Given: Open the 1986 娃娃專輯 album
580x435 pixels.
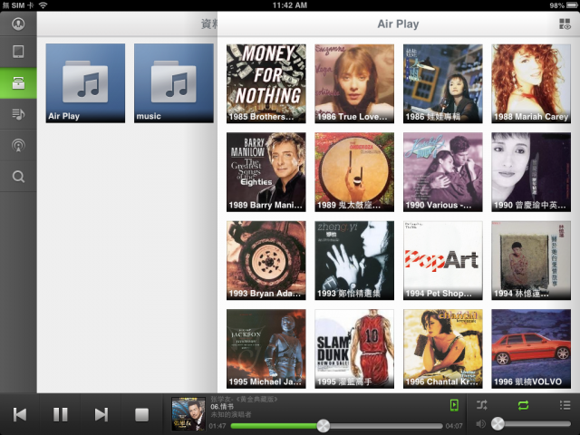Looking at the screenshot, I should click(443, 83).
